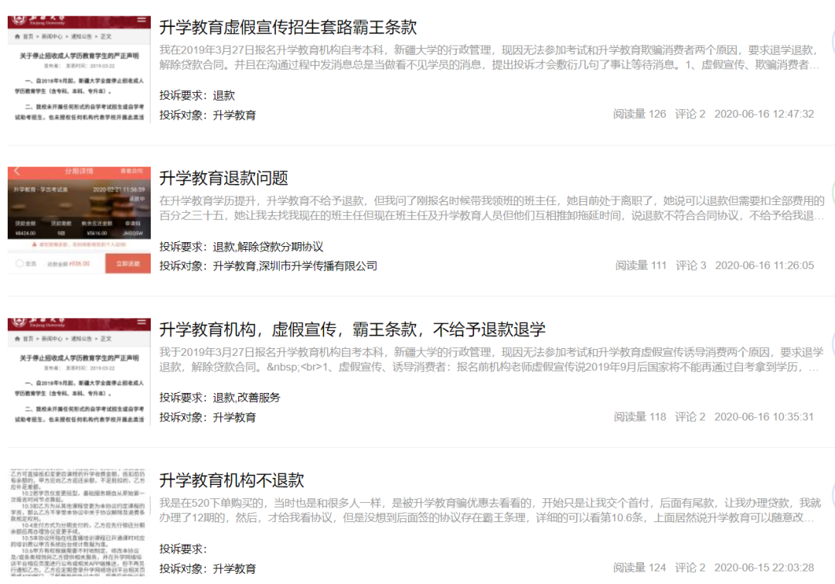Screen dimensions: 835x584
Task: Open complaint titled 升学教育虚假宣传招生套路霸王条款
Action: pyautogui.click(x=288, y=26)
